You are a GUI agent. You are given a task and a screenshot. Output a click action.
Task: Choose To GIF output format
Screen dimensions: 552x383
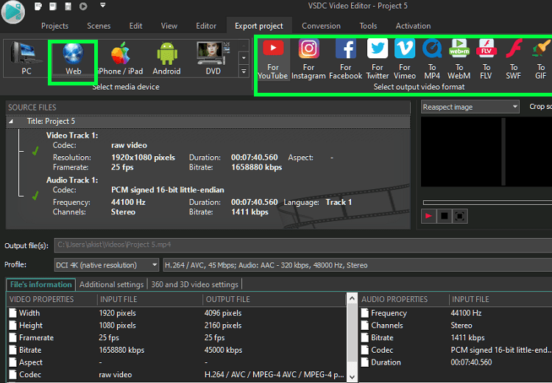click(x=541, y=60)
